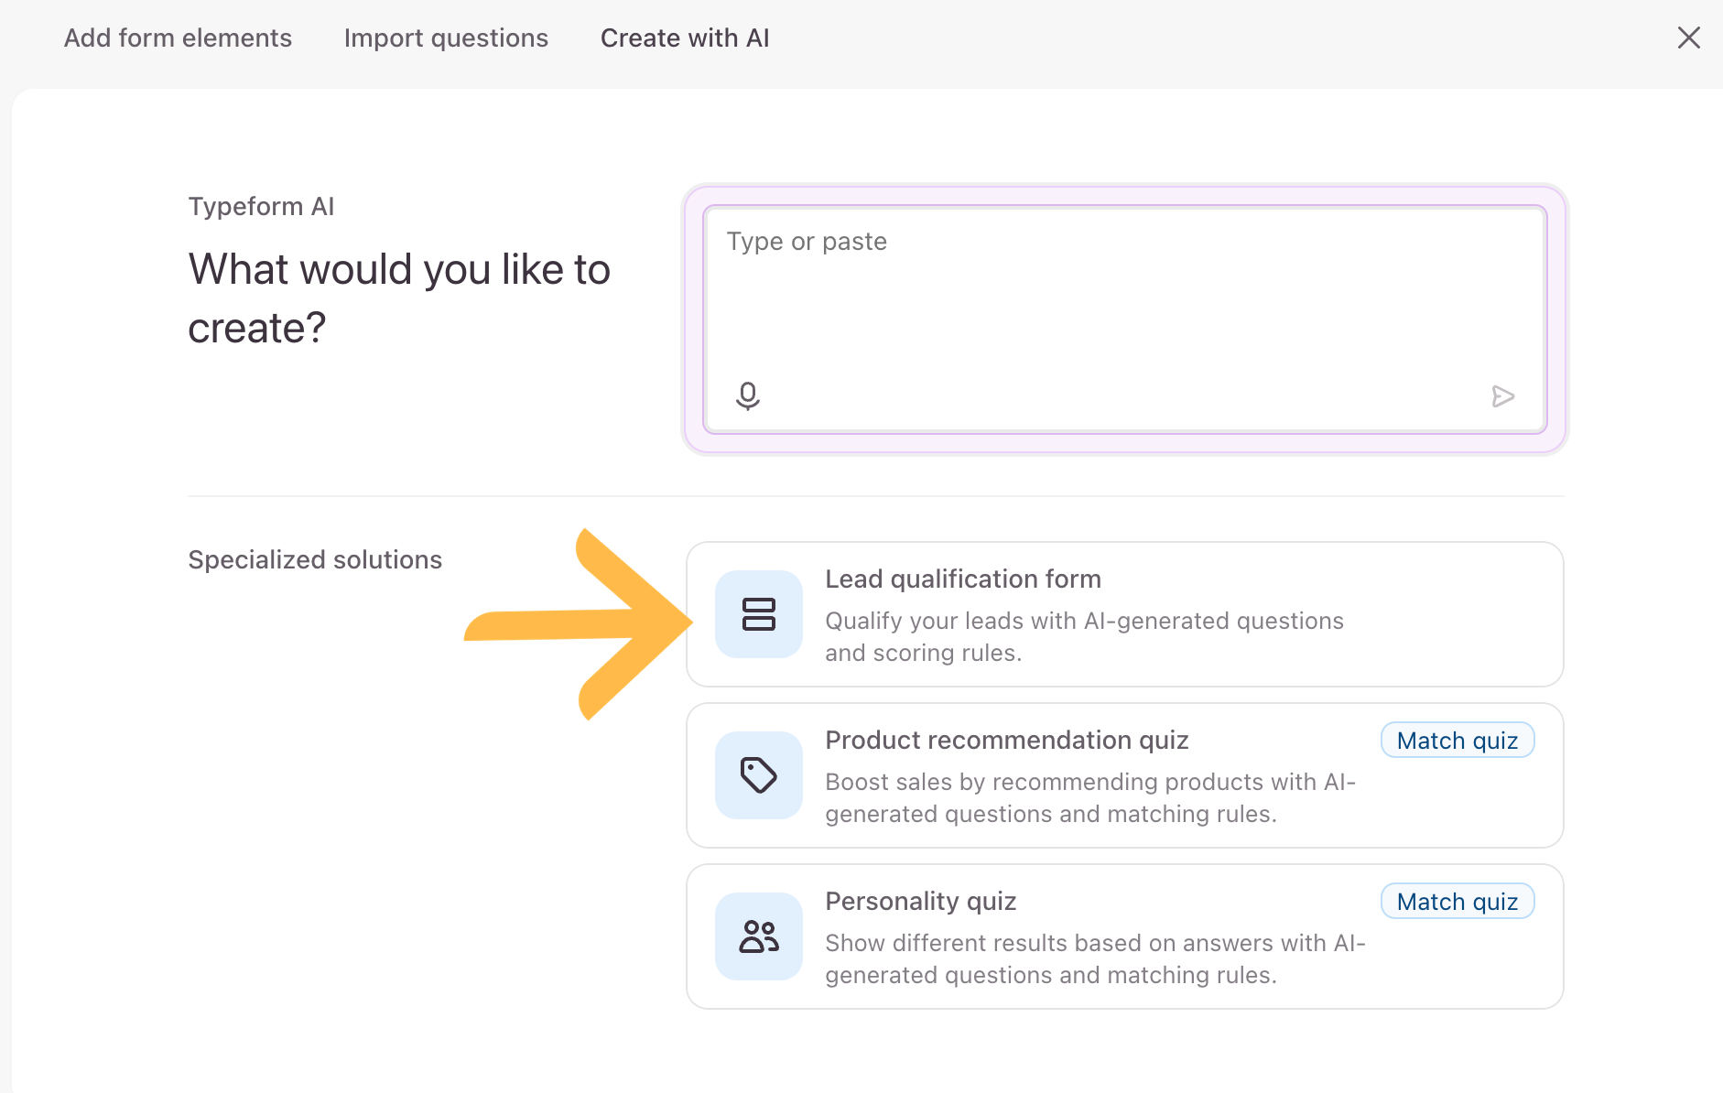Focus the Type or paste text box
The height and width of the screenshot is (1093, 1723).
pyautogui.click(x=1124, y=302)
